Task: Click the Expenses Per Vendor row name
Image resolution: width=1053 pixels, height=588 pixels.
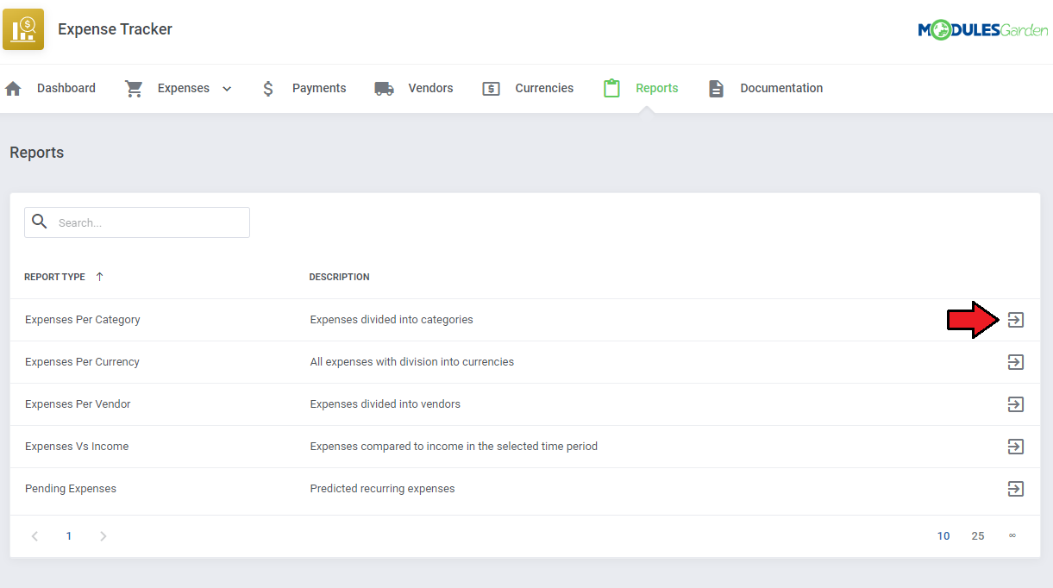Action: pyautogui.click(x=78, y=404)
